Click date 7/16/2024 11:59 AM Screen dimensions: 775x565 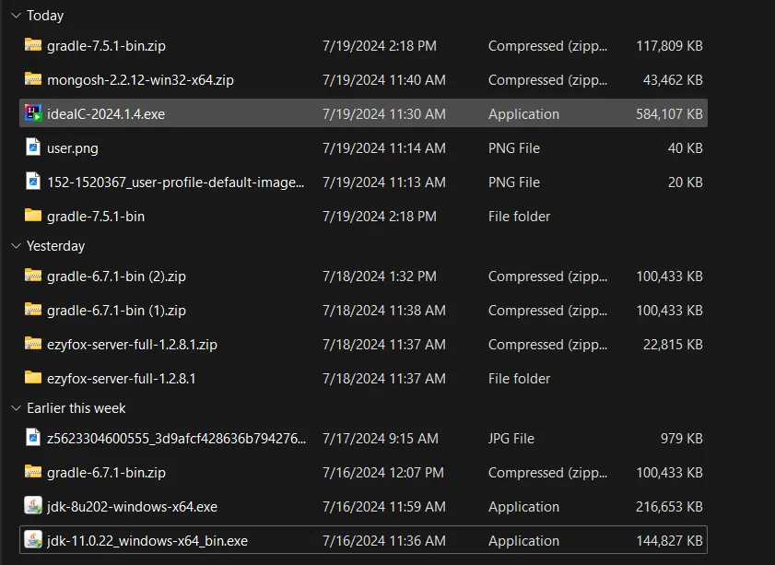pyautogui.click(x=384, y=507)
